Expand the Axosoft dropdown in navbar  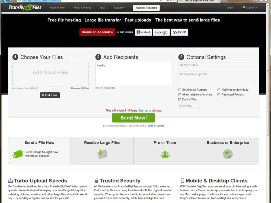[x=249, y=8]
